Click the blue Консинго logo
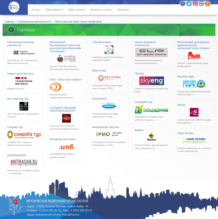Viewport: 218px width, 219px height. pos(109,106)
